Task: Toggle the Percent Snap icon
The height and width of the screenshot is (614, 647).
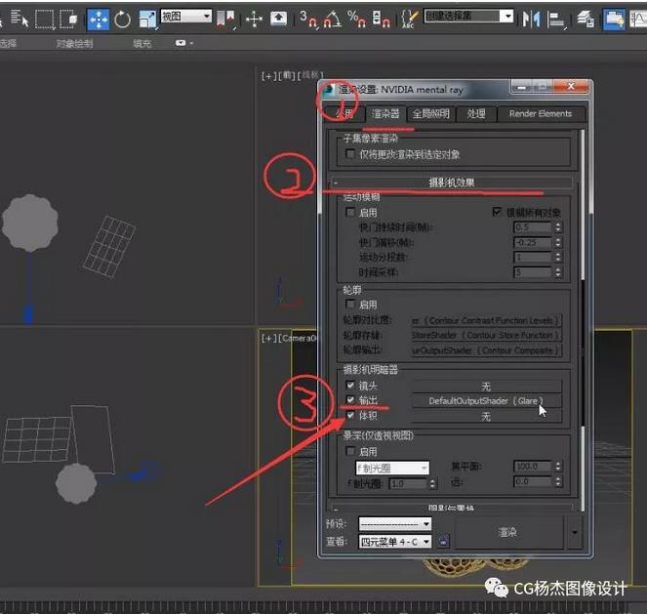Action: pyautogui.click(x=356, y=19)
